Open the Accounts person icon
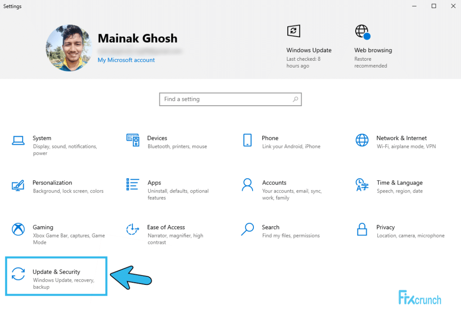The image size is (461, 315). (247, 185)
